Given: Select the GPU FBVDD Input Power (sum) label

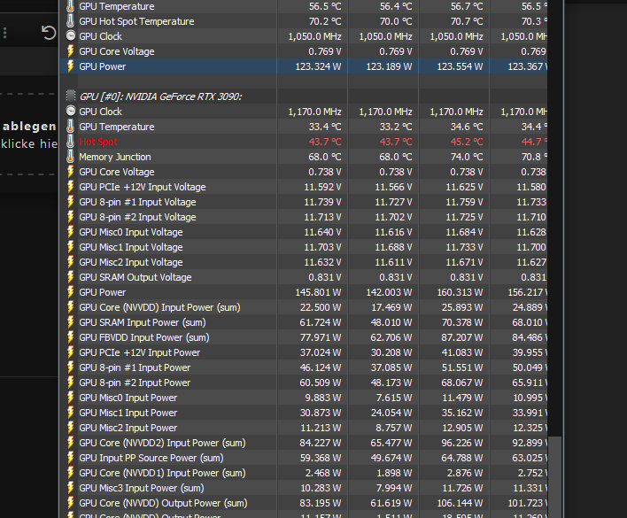Looking at the screenshot, I should pos(144,337).
